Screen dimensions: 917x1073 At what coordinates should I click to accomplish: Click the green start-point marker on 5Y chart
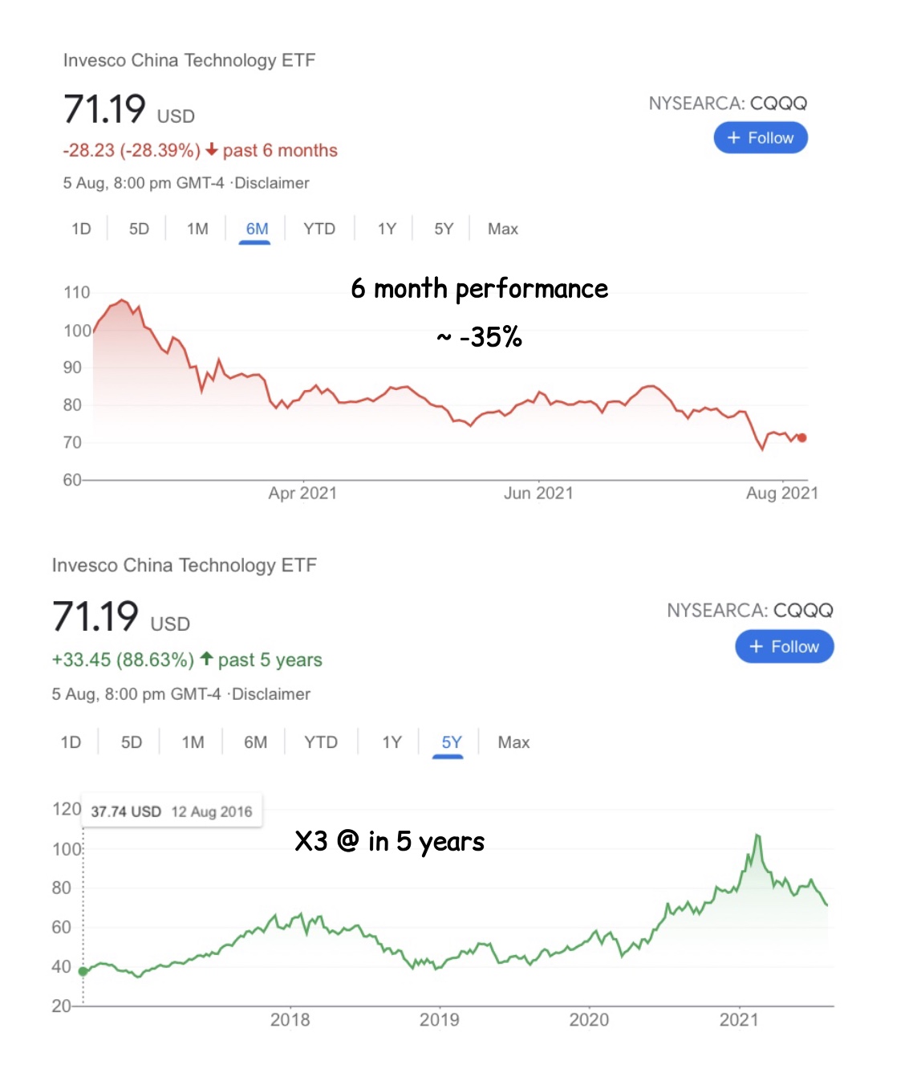tap(83, 971)
